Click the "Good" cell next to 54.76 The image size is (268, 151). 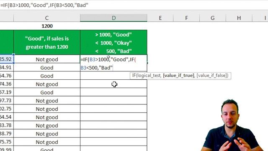coord(47,75)
